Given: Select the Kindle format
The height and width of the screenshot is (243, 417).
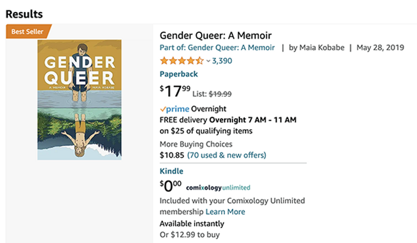Looking at the screenshot, I should [x=171, y=171].
